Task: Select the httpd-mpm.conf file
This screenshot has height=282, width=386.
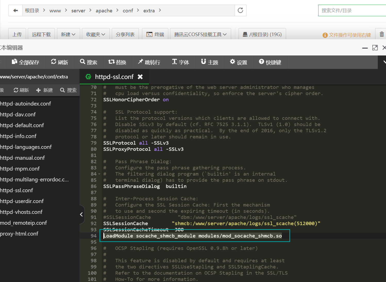Action: click(x=20, y=169)
